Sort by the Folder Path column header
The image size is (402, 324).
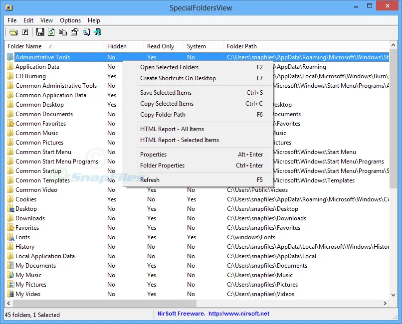(x=307, y=46)
